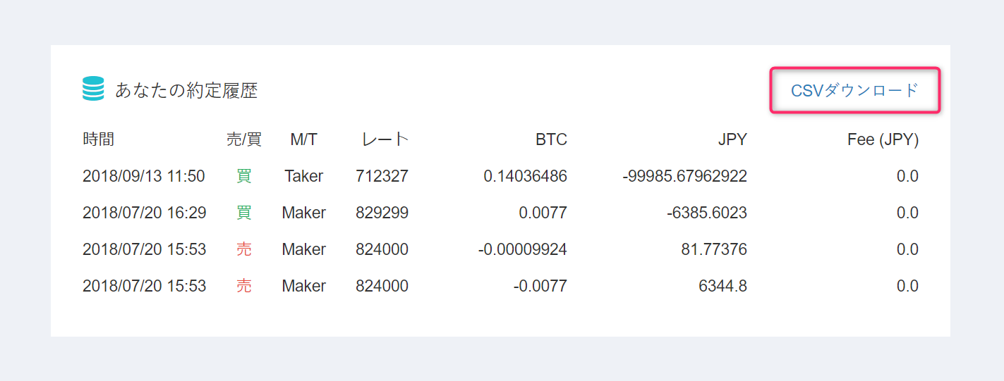1004x381 pixels.
Task: Click the JPY column header
Action: coord(732,139)
